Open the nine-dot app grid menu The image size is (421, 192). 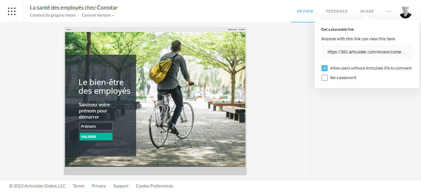12,11
